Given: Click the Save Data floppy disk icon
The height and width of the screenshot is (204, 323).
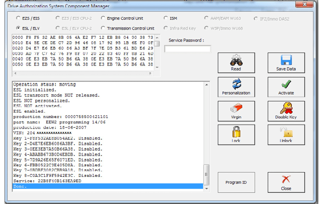Looking at the screenshot, I should pos(286,61).
